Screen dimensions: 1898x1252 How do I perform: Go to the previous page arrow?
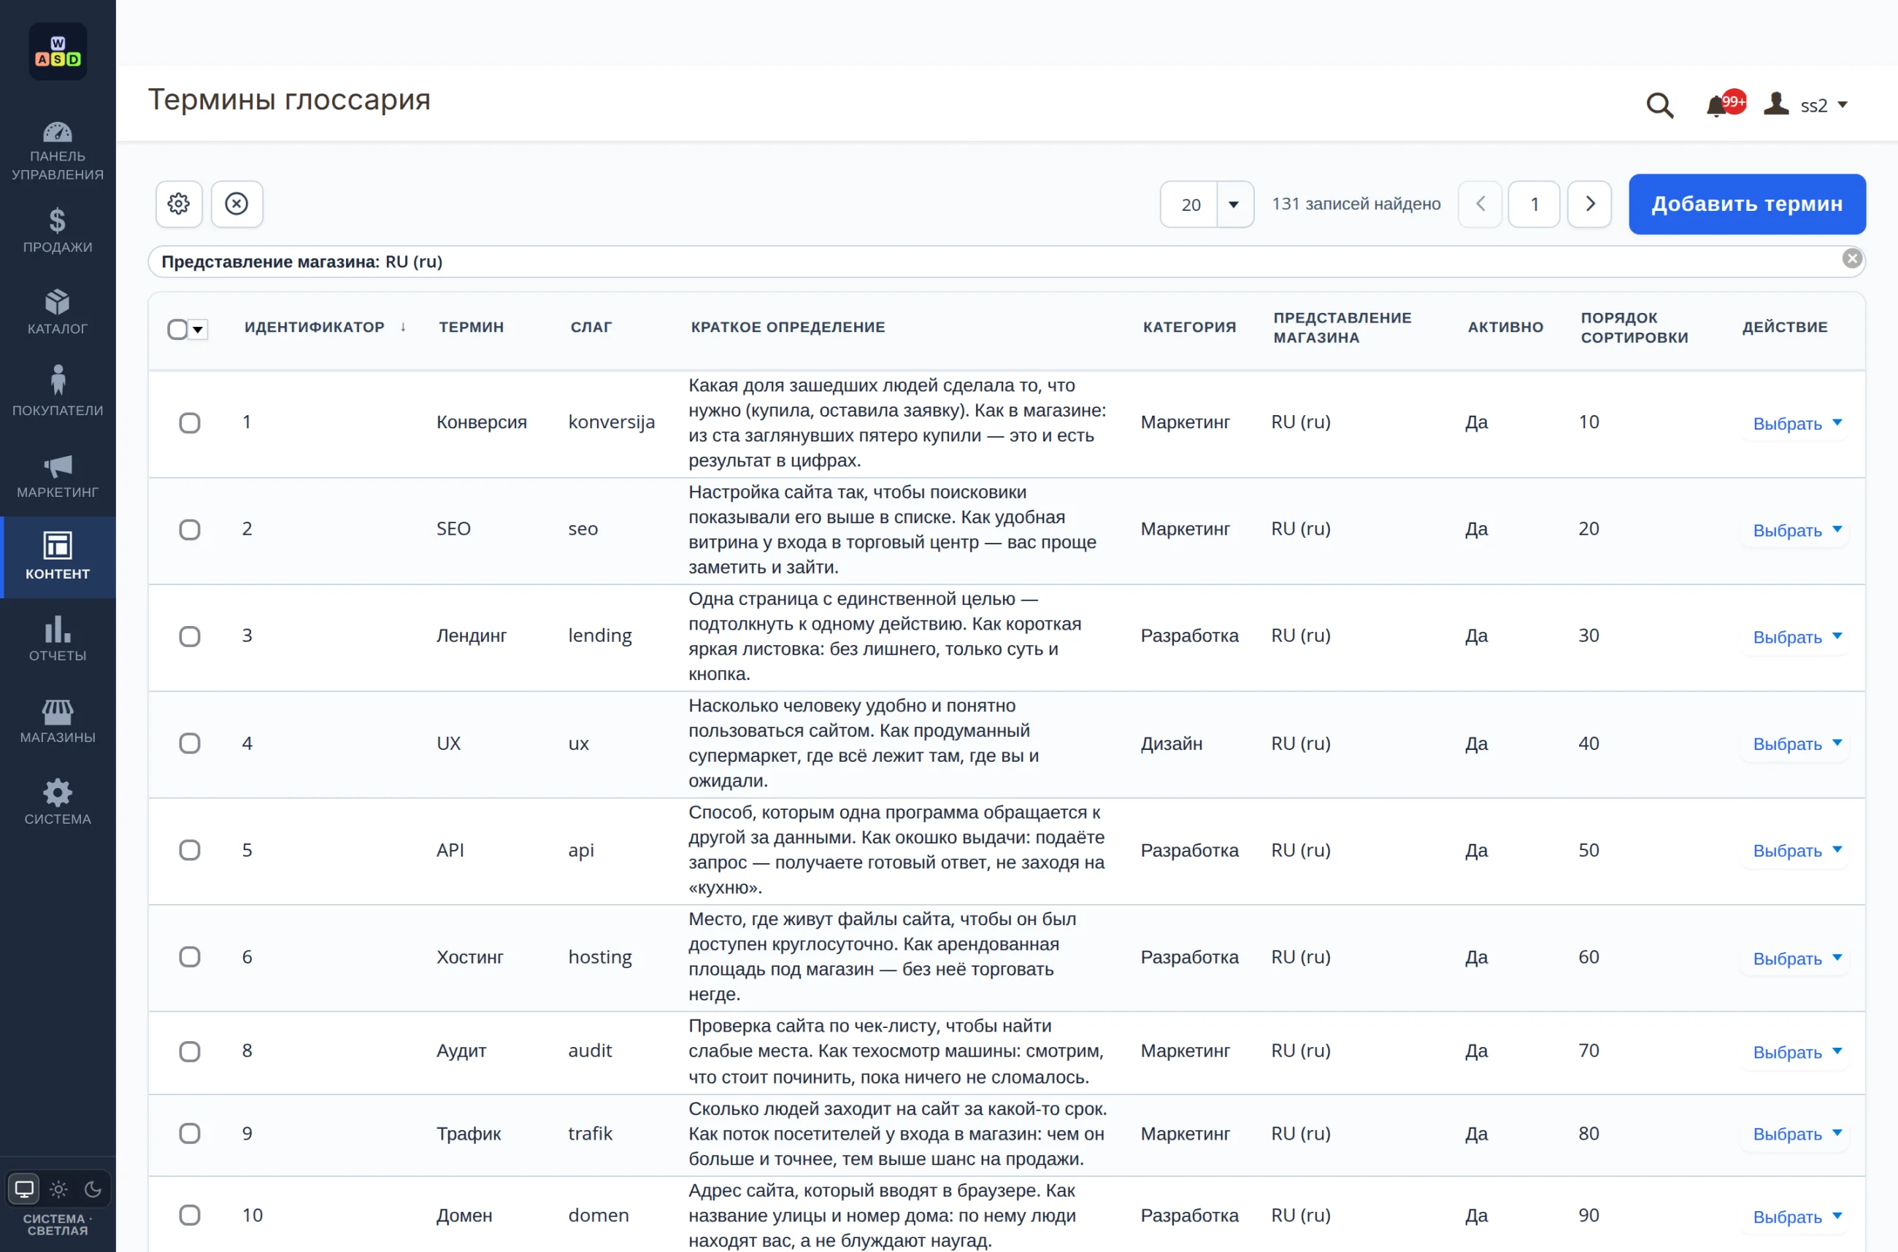[1480, 204]
